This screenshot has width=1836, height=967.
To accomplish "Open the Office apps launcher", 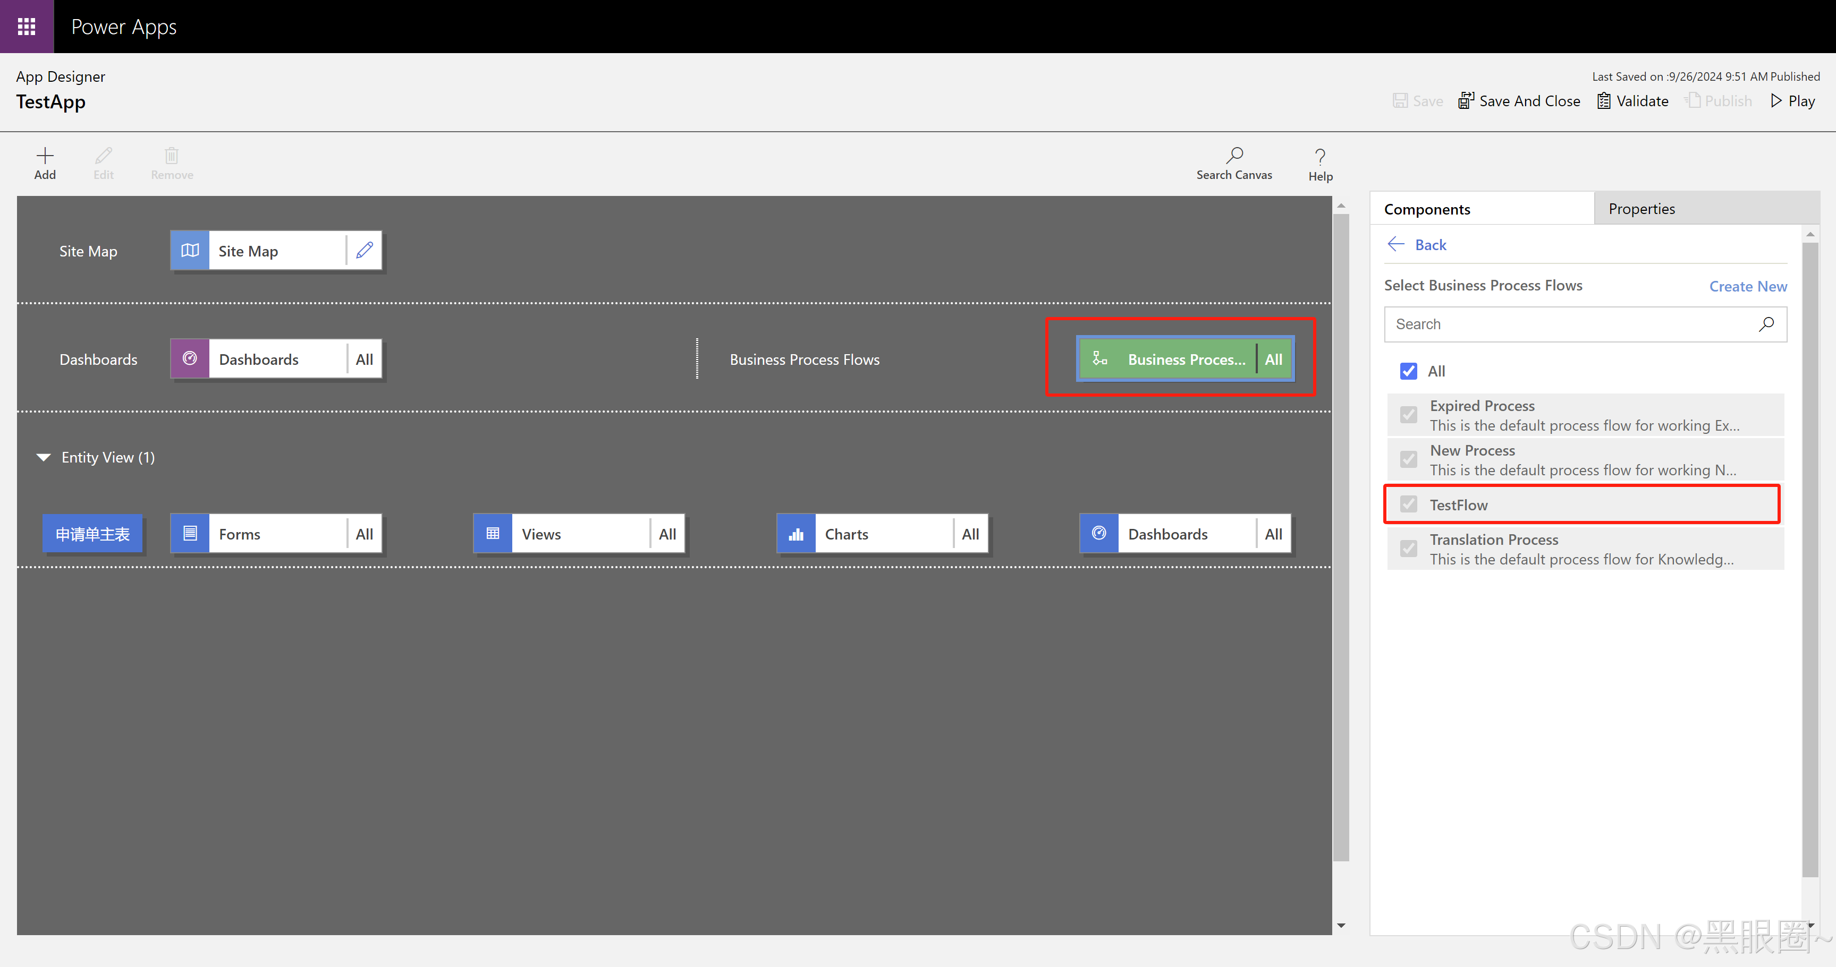I will coord(27,27).
